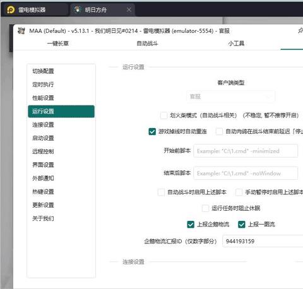Select 热键设置 in the settings list

click(61, 192)
